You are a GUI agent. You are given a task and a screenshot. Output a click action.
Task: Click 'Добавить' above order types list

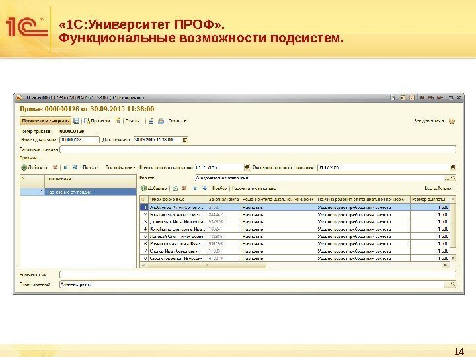tap(34, 167)
